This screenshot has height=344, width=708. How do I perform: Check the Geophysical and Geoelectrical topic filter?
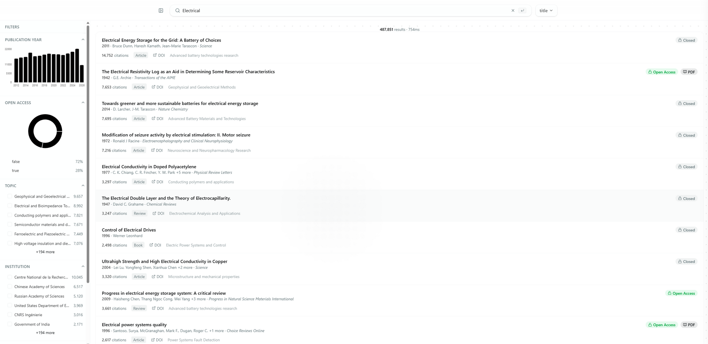(10, 196)
